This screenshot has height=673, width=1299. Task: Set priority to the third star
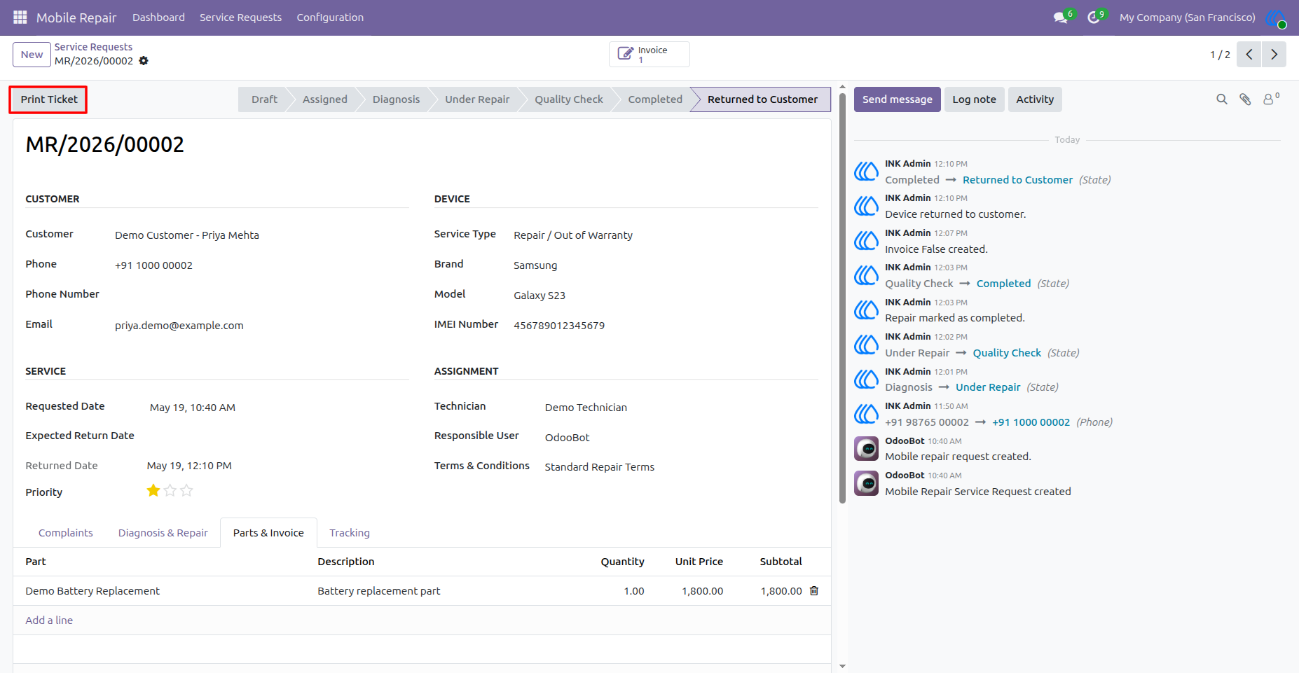[186, 491]
